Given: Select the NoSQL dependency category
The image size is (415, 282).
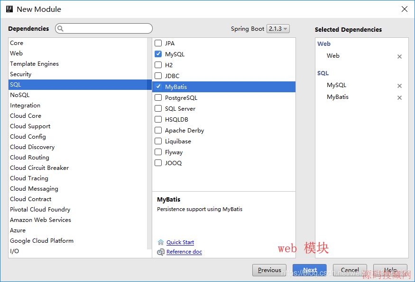Looking at the screenshot, I should [x=20, y=95].
